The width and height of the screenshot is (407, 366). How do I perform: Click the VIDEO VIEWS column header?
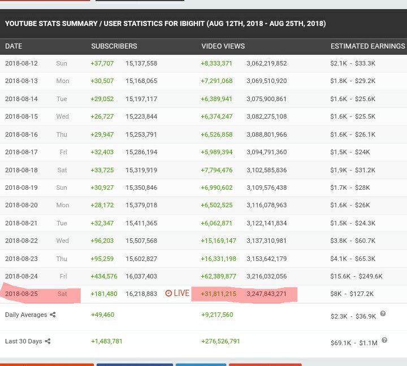tap(223, 46)
